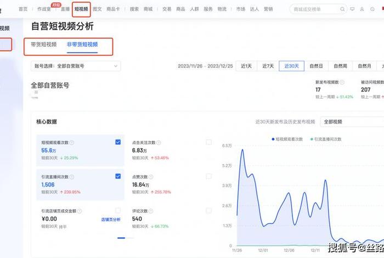Click info icon beside 点击关注次数
The width and height of the screenshot is (384, 258).
tap(160, 142)
